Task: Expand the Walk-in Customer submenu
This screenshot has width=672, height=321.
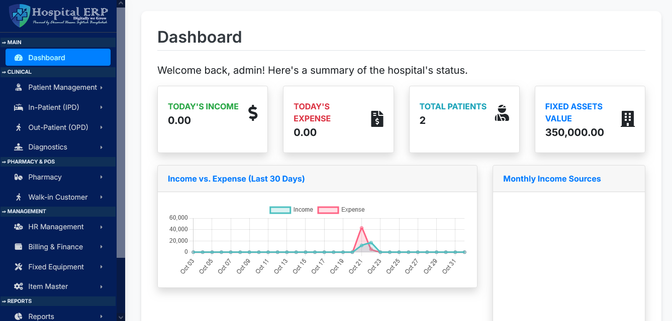Action: (103, 197)
